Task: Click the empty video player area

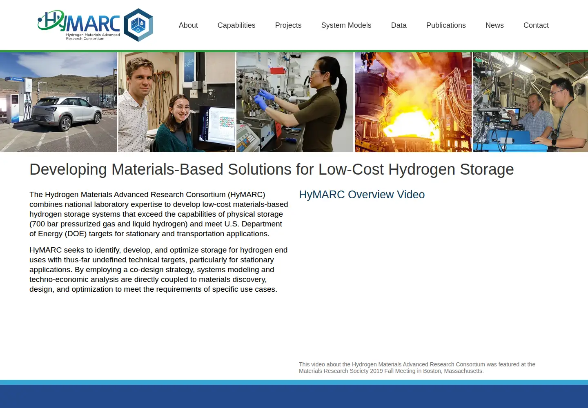Action: [429, 282]
